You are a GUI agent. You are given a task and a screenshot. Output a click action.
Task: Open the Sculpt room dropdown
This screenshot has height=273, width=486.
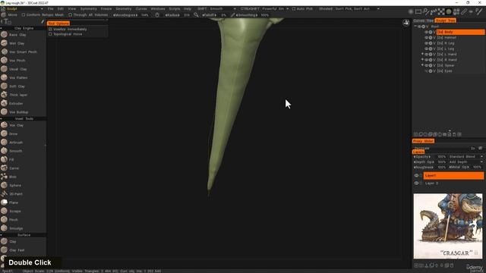pyautogui.click(x=42, y=9)
